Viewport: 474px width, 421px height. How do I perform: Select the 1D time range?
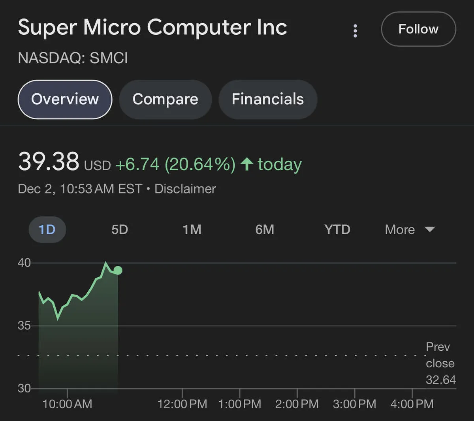47,229
